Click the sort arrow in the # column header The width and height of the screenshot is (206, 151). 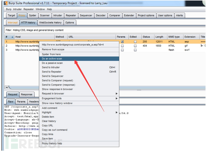click(12, 37)
